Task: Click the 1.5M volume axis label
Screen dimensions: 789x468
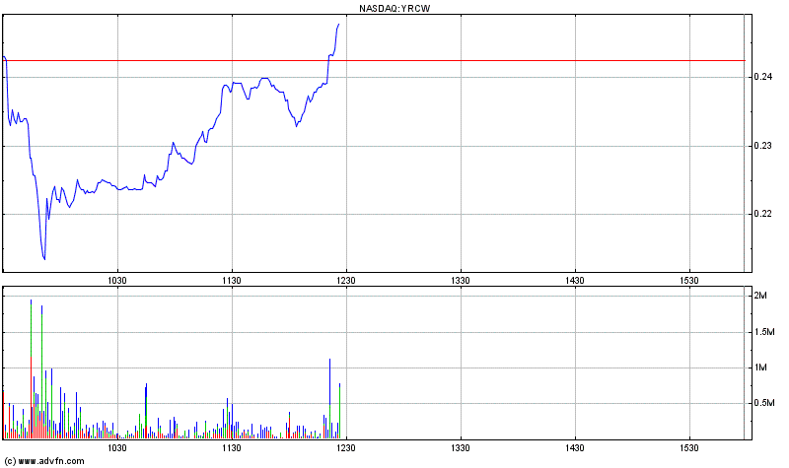Action: coord(763,332)
